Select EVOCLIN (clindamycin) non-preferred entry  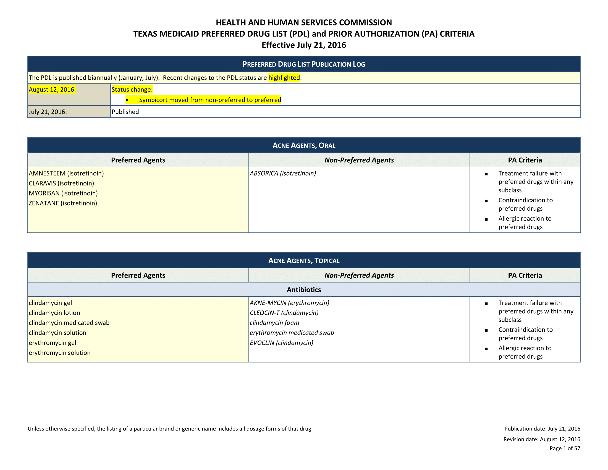pos(281,343)
